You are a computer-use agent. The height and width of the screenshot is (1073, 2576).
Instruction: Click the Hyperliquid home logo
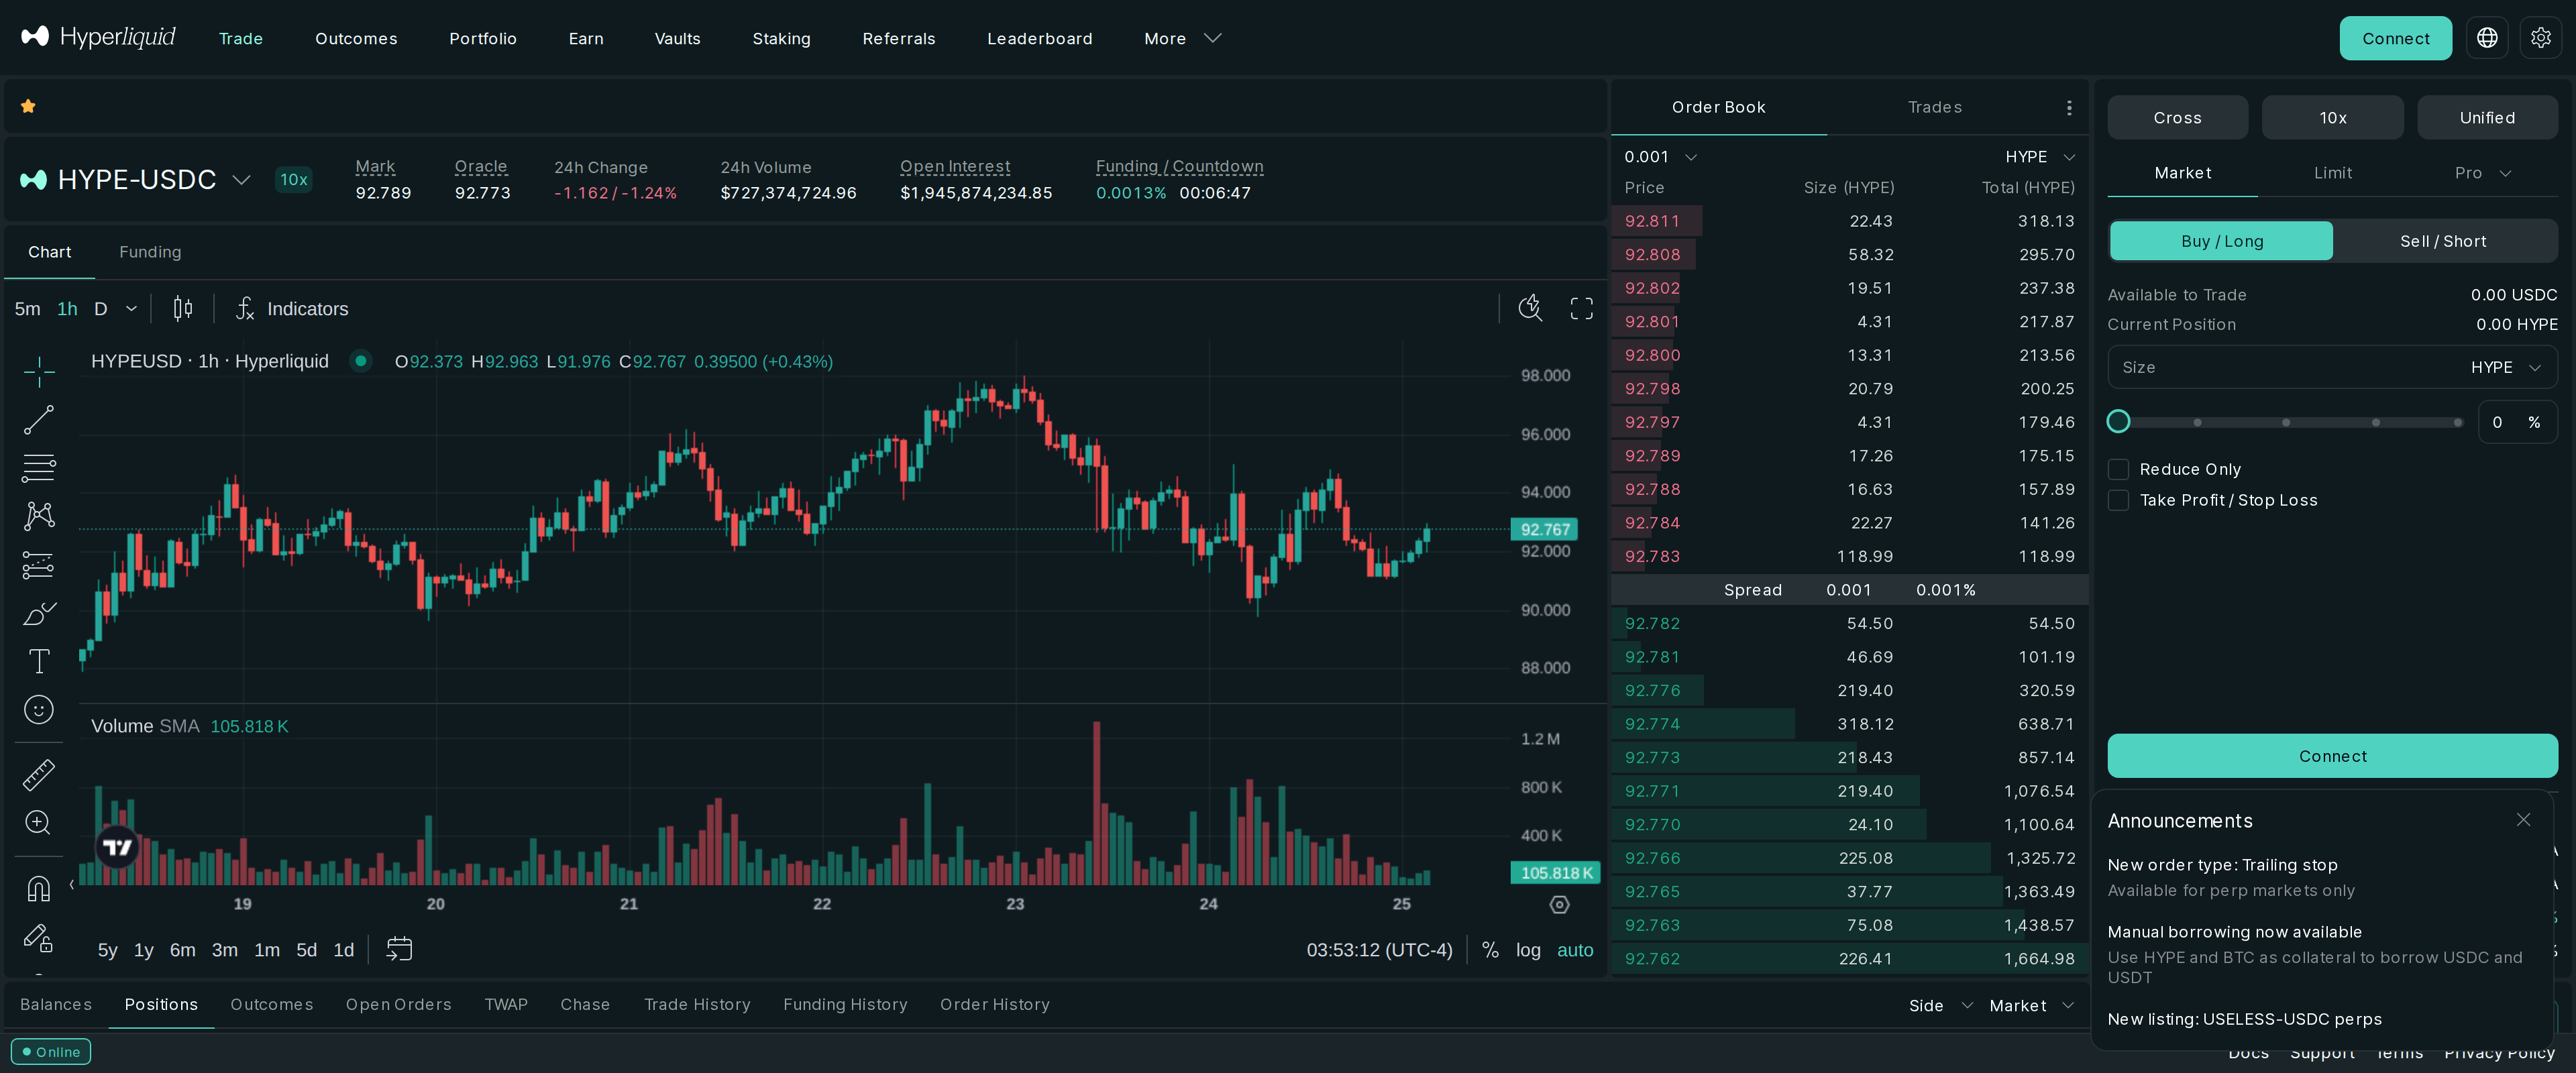[x=98, y=38]
